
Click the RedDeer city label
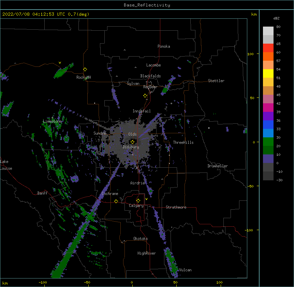(x=150, y=87)
